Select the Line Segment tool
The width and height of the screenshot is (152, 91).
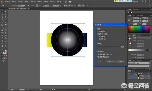click(x=2, y=20)
